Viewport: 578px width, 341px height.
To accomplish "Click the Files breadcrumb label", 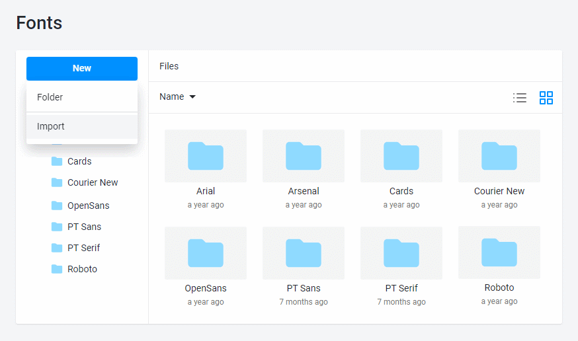I will 169,66.
